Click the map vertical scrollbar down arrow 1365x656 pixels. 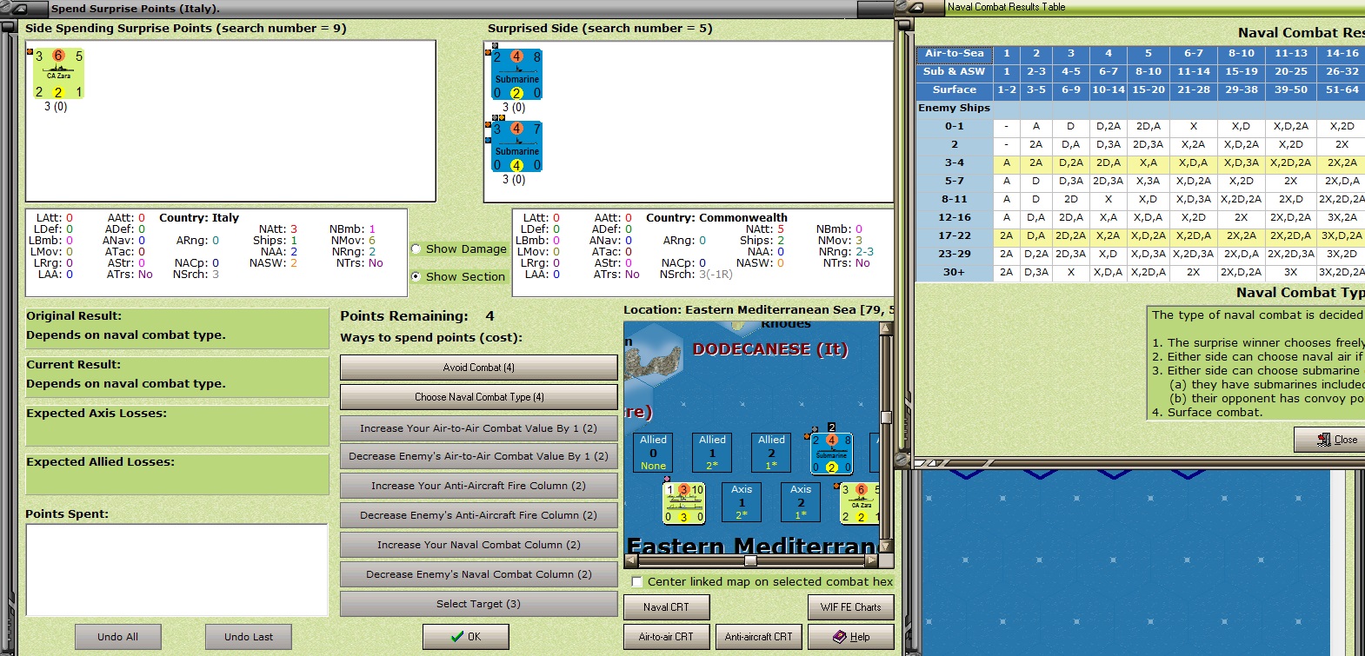coord(886,547)
